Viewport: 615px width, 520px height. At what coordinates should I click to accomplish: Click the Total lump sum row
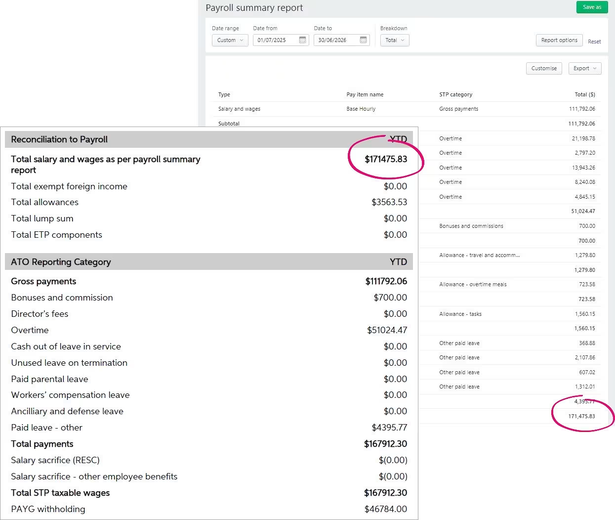pos(209,218)
